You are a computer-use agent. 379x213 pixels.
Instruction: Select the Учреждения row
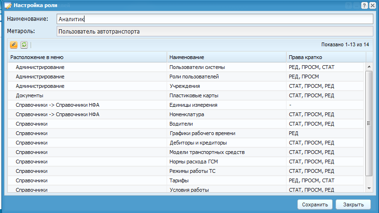(185, 86)
